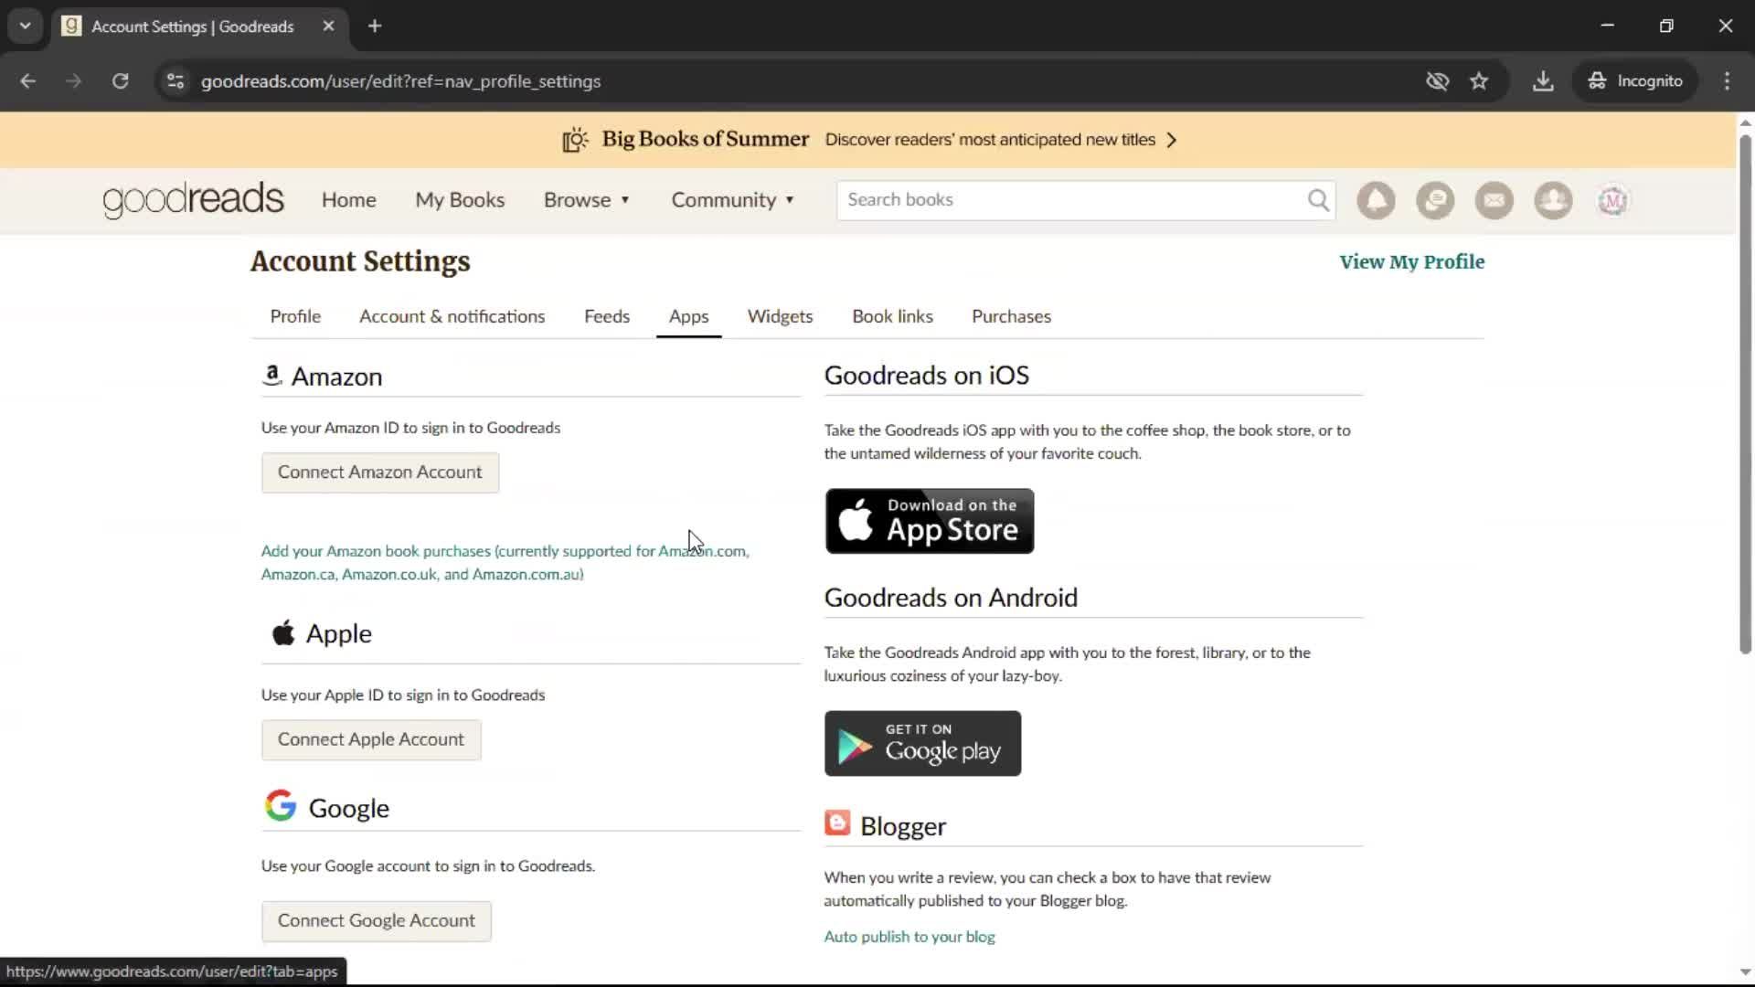Switch to the Widgets tab
Viewport: 1755px width, 987px height.
(780, 316)
